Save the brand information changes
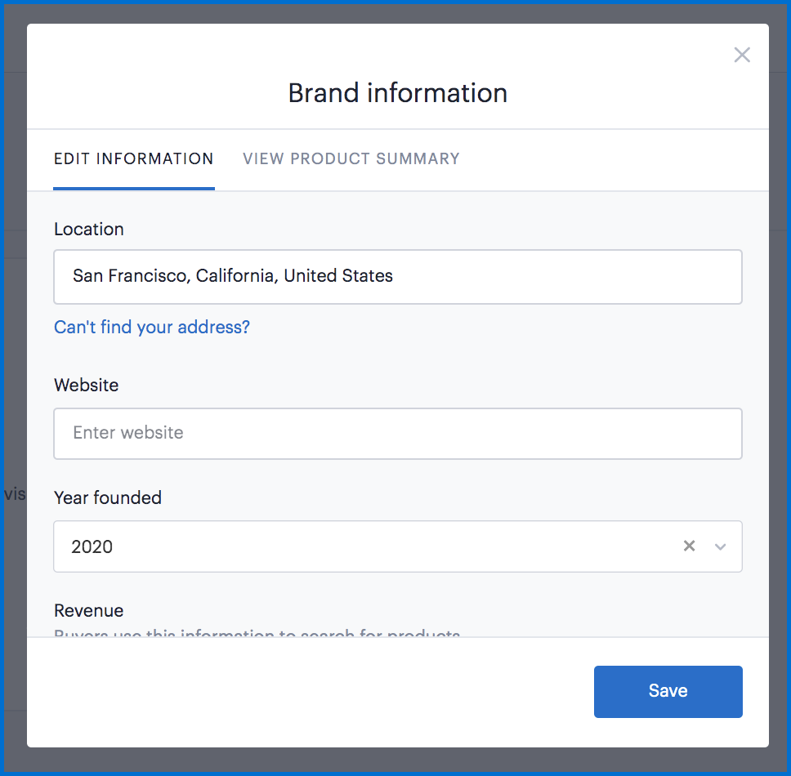The image size is (791, 776). click(668, 691)
